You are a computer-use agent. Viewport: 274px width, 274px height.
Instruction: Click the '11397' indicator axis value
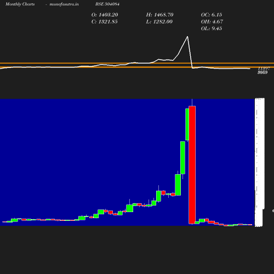264,68
